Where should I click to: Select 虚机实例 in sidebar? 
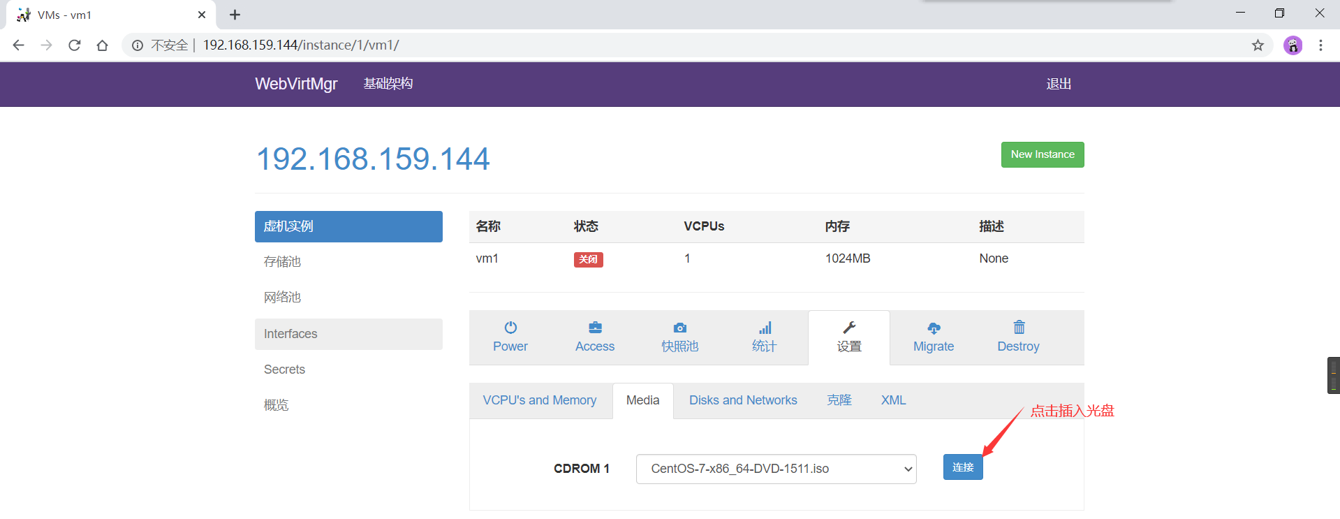click(348, 226)
